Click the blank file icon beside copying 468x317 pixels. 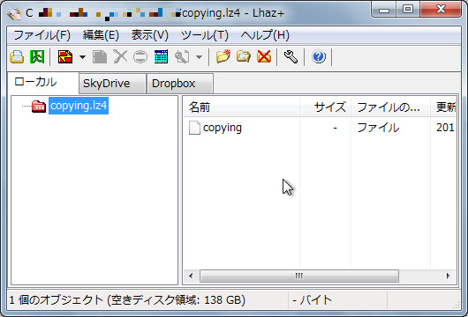[194, 128]
